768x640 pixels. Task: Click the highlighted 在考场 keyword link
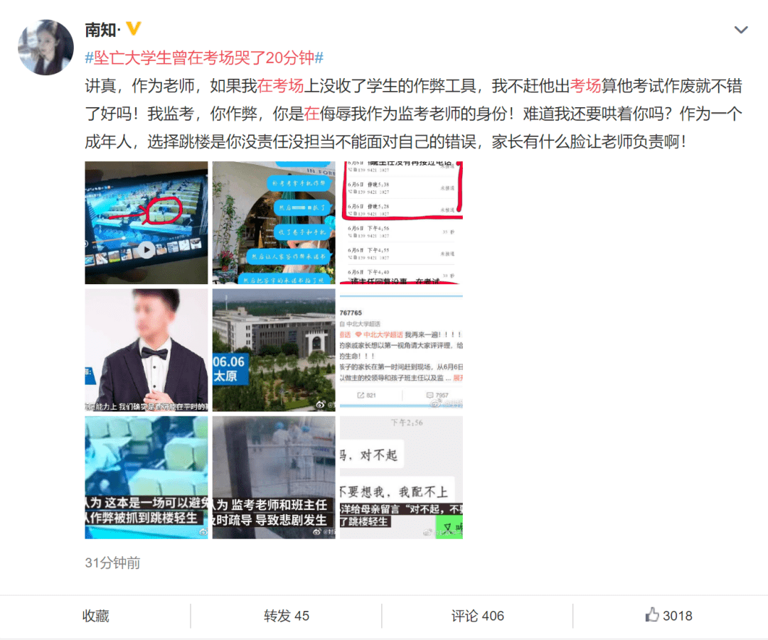pos(280,86)
